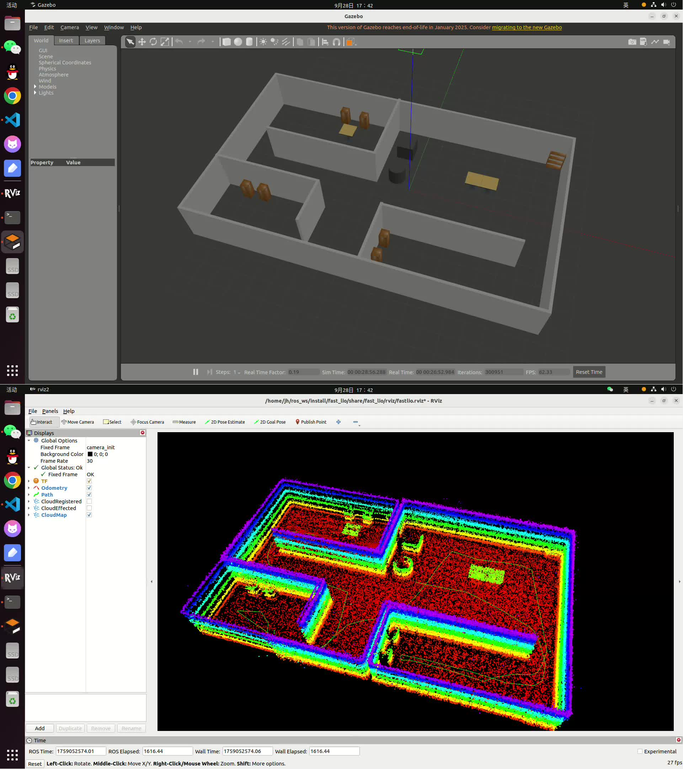
Task: Pause the Gazebo simulation
Action: [196, 372]
